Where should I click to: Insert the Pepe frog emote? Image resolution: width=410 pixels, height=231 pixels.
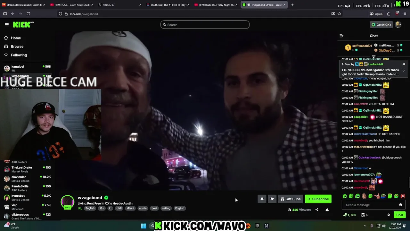click(383, 196)
